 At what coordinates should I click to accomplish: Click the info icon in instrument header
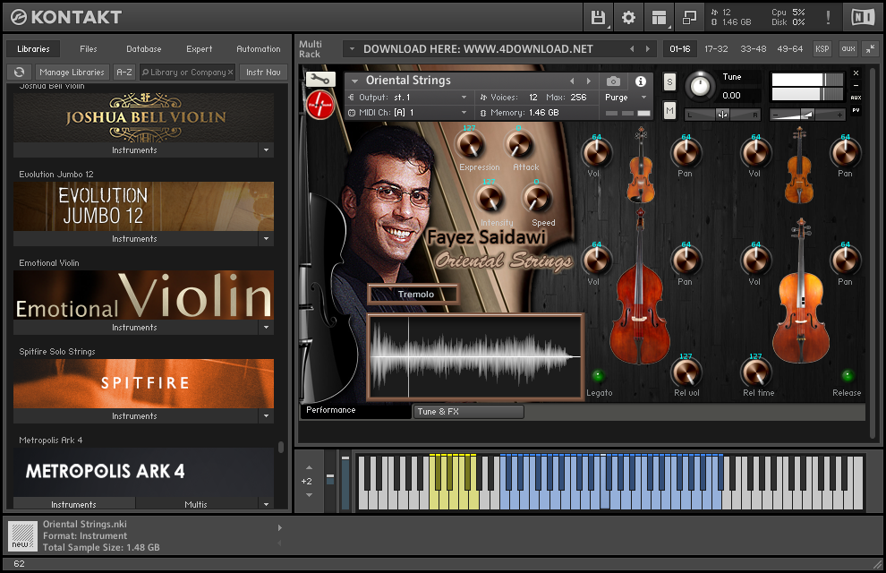click(641, 81)
